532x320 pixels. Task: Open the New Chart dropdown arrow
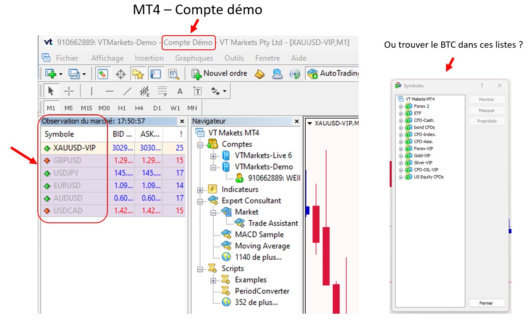(61, 75)
